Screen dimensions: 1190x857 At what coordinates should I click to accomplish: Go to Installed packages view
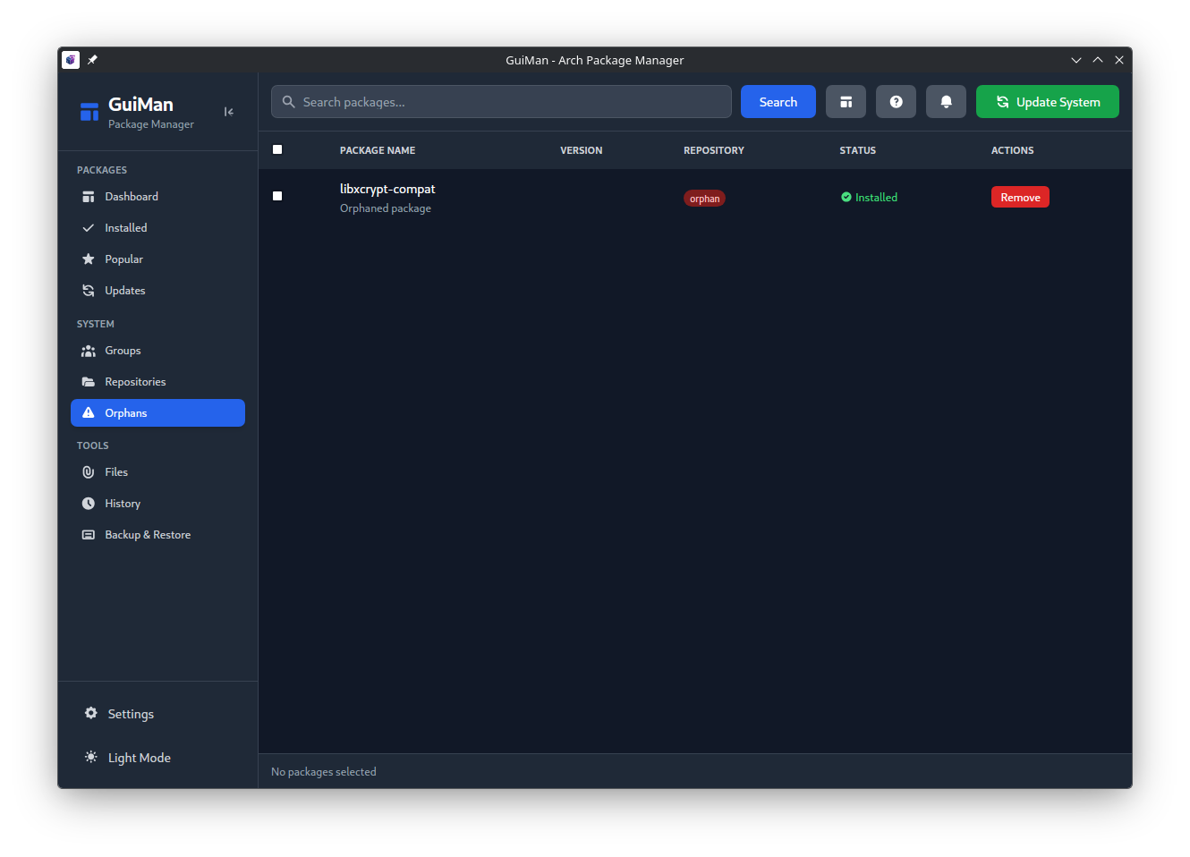click(125, 228)
